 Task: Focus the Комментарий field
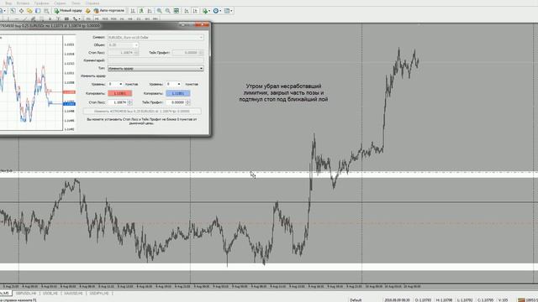point(156,60)
